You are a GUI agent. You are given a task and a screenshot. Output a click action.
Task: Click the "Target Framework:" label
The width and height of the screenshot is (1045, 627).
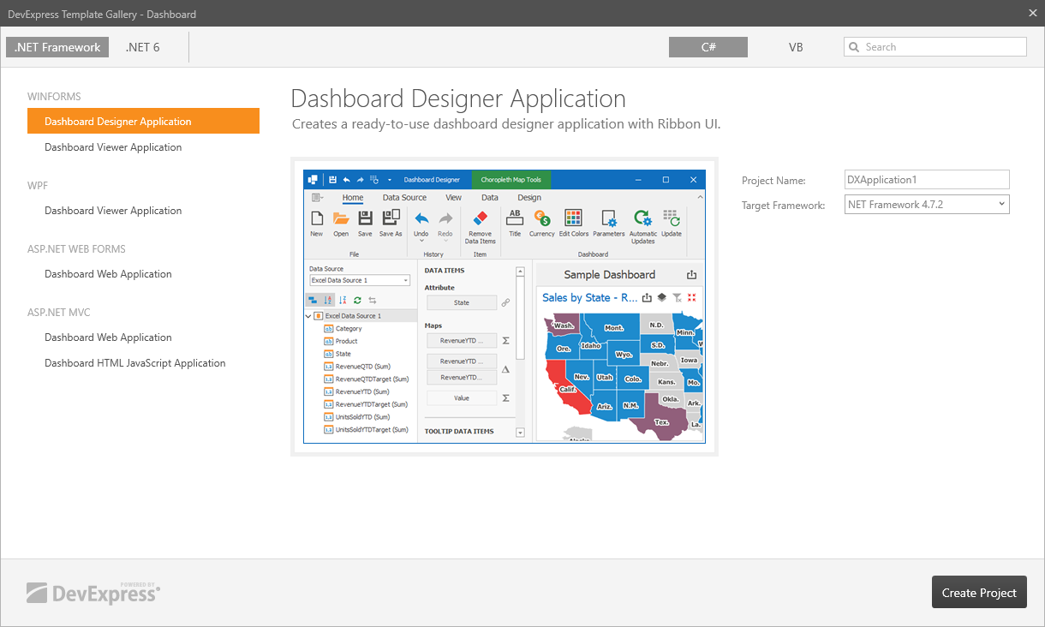point(784,206)
